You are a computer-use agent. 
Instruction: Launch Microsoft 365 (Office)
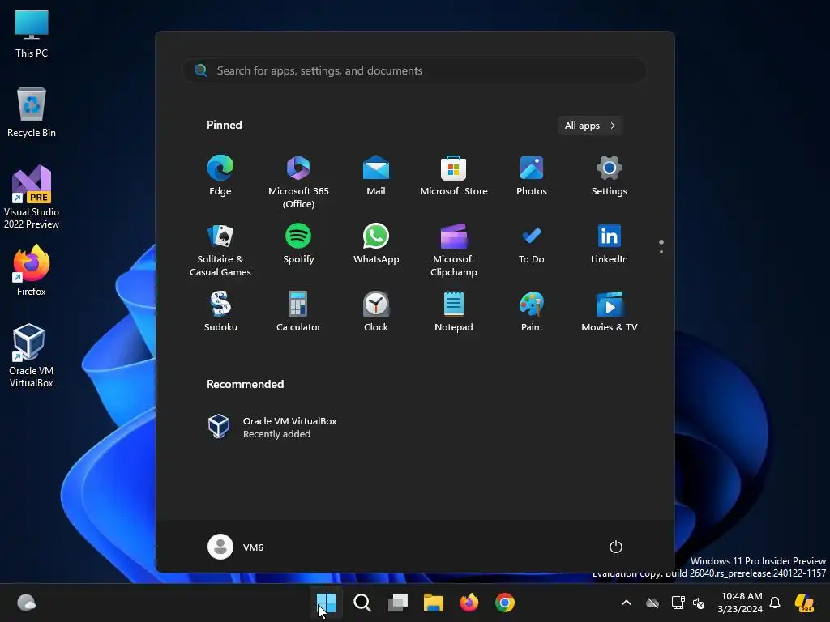298,182
